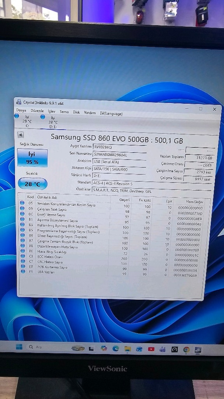Click the back arrow disk navigation button

click(21, 135)
